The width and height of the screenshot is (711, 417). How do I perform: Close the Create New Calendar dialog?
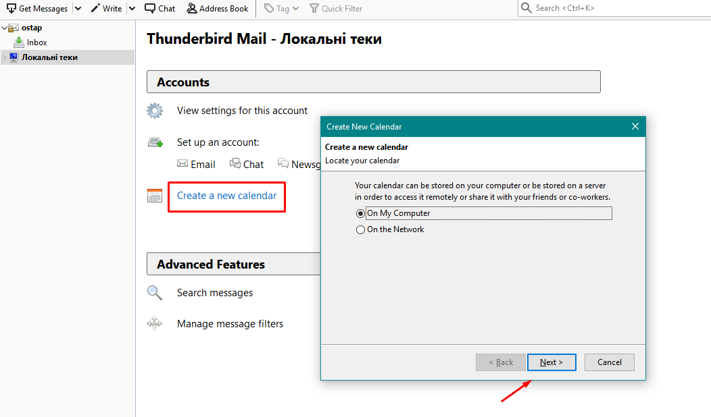(635, 126)
